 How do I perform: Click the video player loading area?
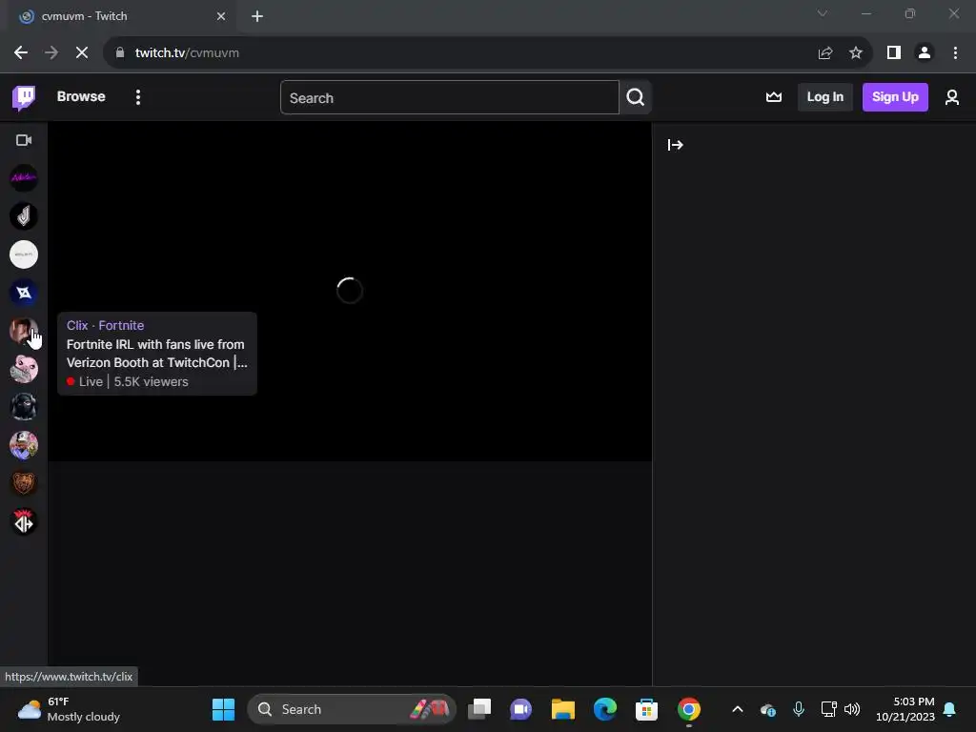(350, 291)
